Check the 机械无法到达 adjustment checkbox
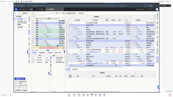Screen dimensions: 173x97 [54, 58]
